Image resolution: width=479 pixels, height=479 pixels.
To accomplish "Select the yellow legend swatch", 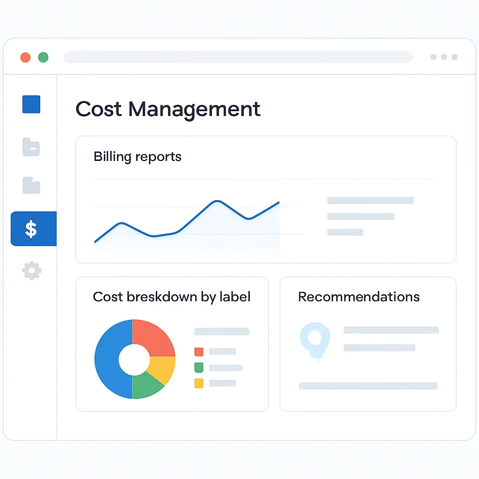I will pyautogui.click(x=199, y=383).
